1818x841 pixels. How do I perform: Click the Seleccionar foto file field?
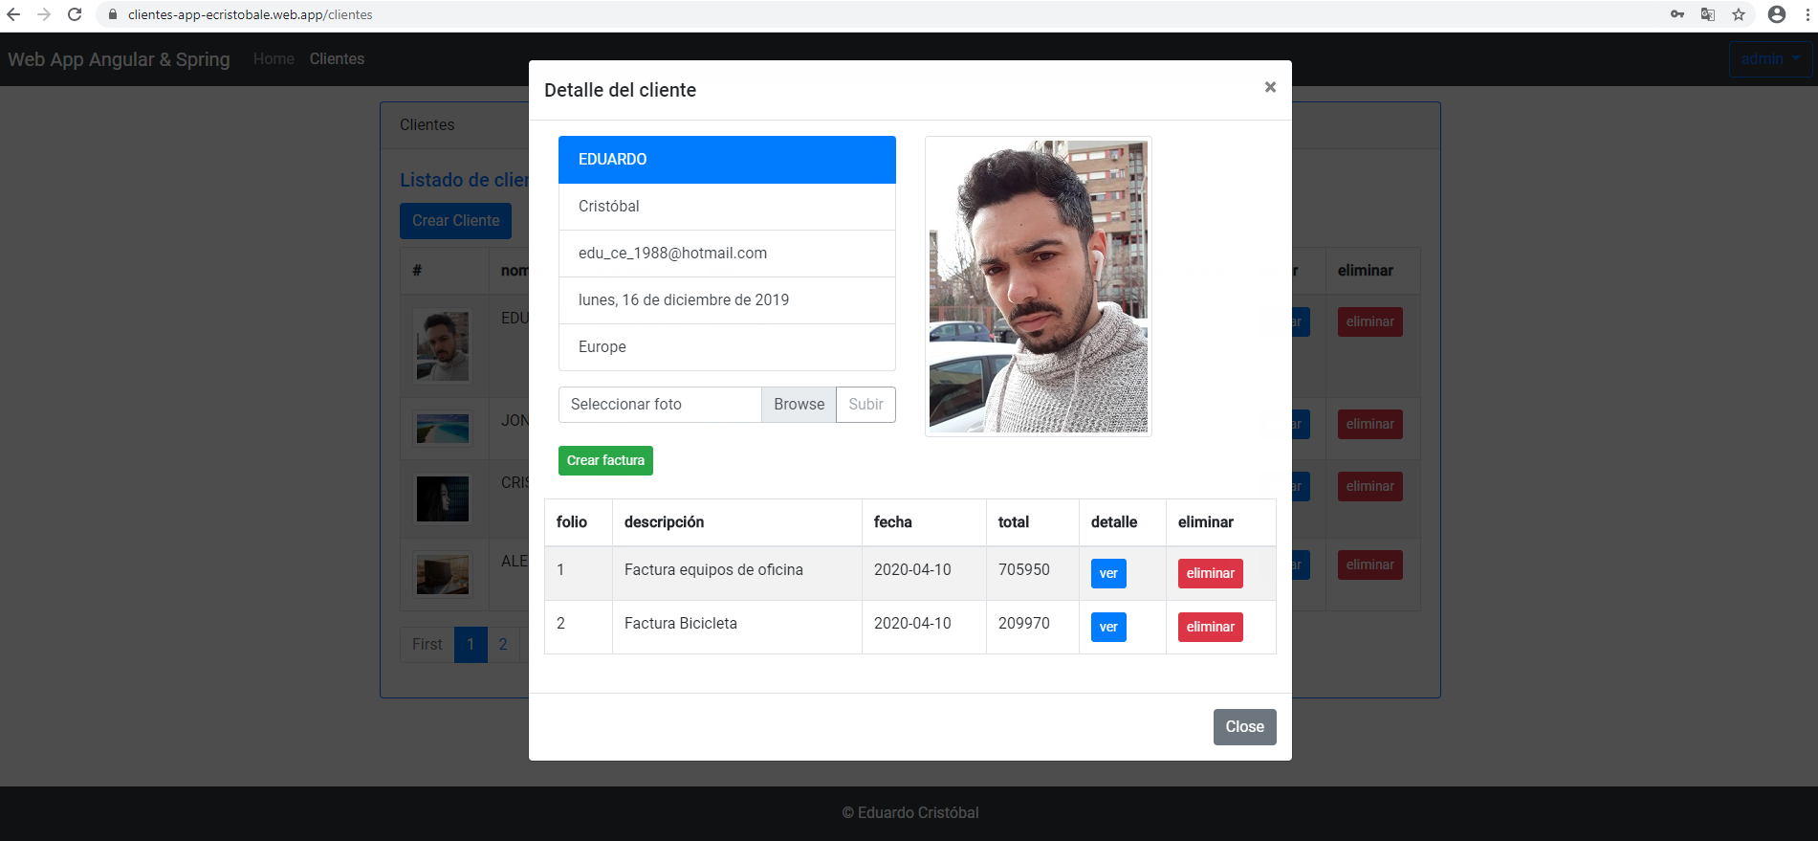click(x=660, y=405)
